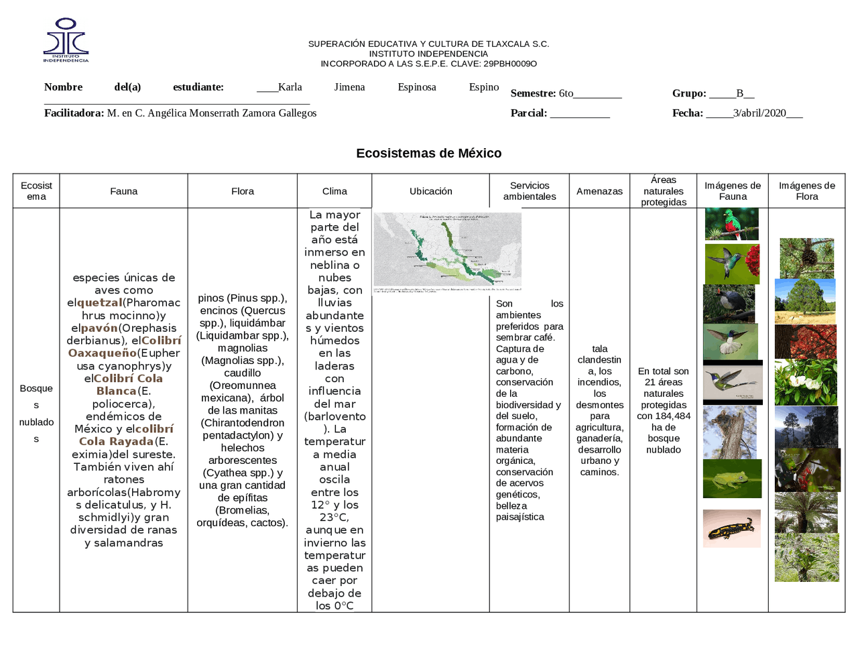Click the Instituto Independencia logo
The height and width of the screenshot is (663, 858).
[67, 40]
